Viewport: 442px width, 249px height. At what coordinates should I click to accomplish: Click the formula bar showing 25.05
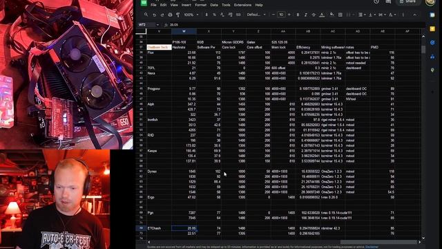pos(296,25)
